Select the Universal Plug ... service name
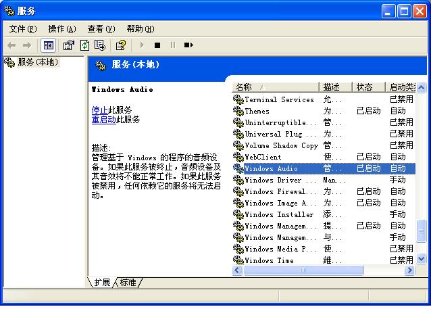 [x=280, y=134]
